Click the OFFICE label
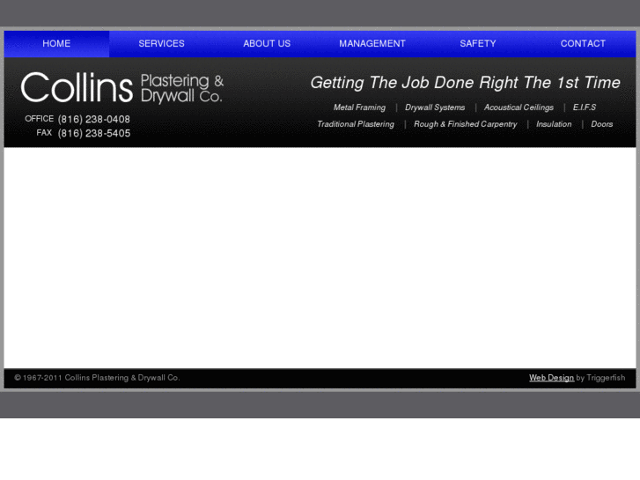This screenshot has height=480, width=640. 40,119
